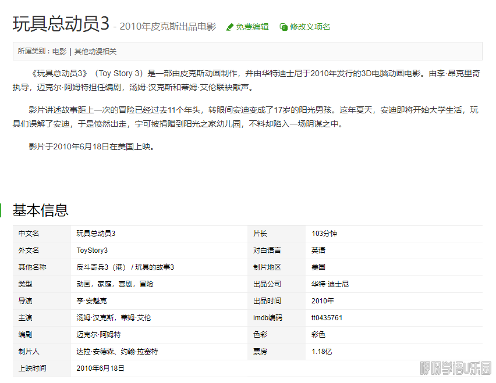Viewport: 496px width, 383px height.
Task: Click the 制片地区 label
Action: 267,267
